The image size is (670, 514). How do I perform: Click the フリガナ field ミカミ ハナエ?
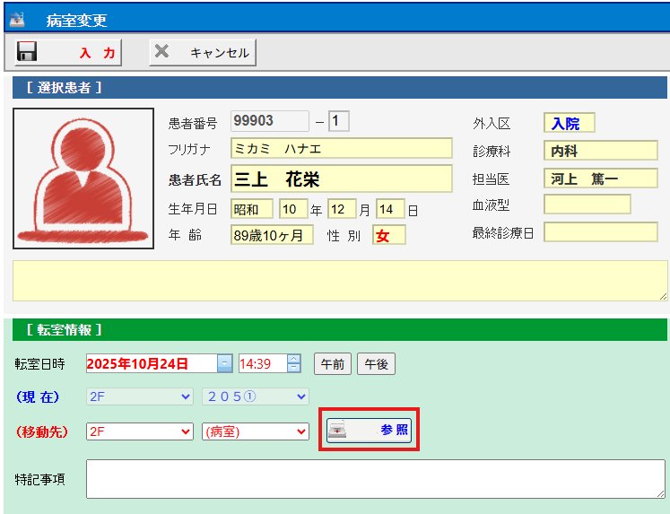[341, 148]
